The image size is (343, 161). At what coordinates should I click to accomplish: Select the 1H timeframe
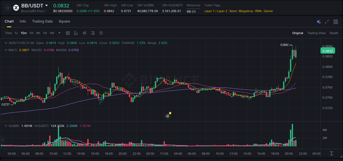[x=32, y=33]
